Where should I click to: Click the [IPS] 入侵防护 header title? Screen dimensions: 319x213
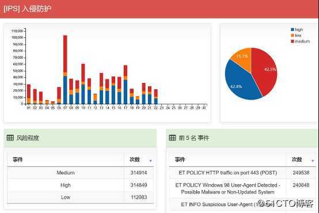click(27, 9)
